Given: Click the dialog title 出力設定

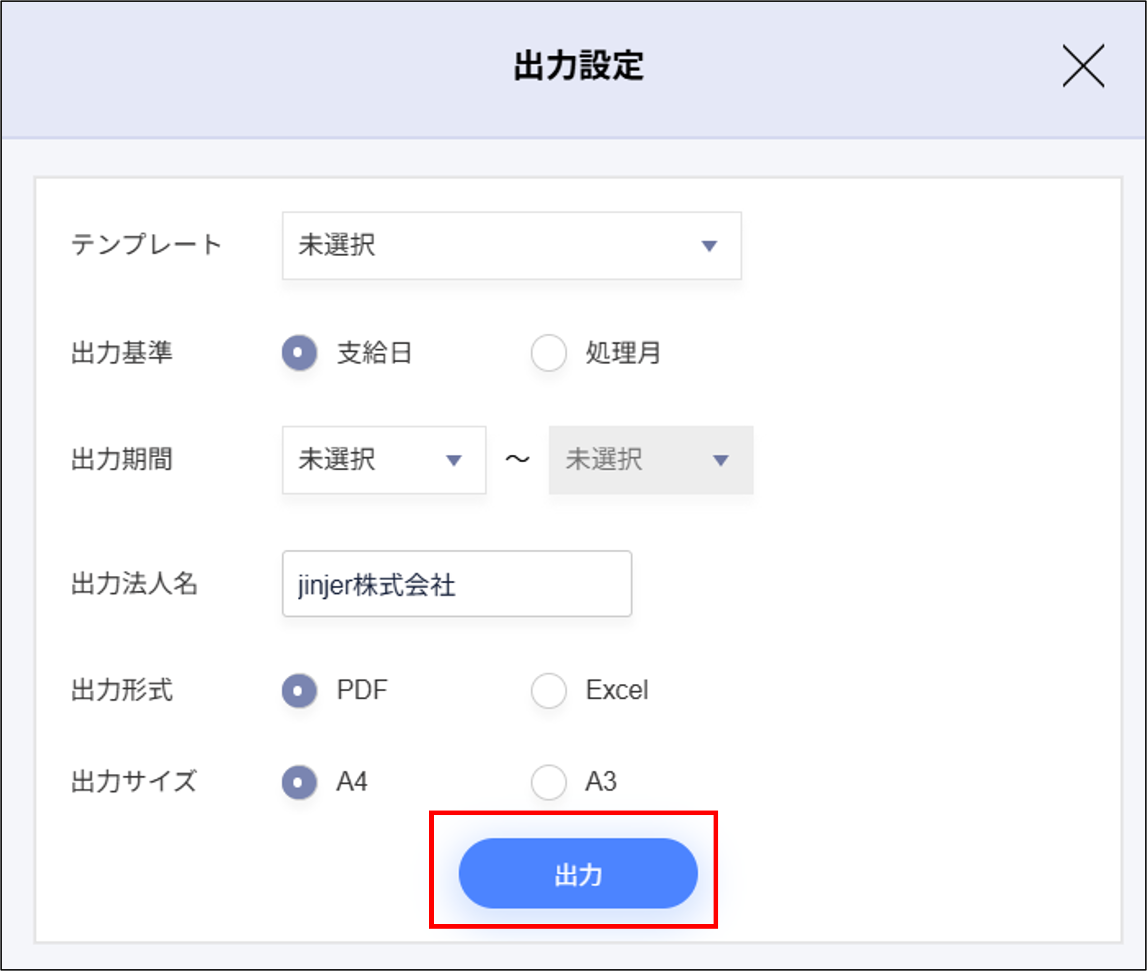Looking at the screenshot, I should [579, 67].
